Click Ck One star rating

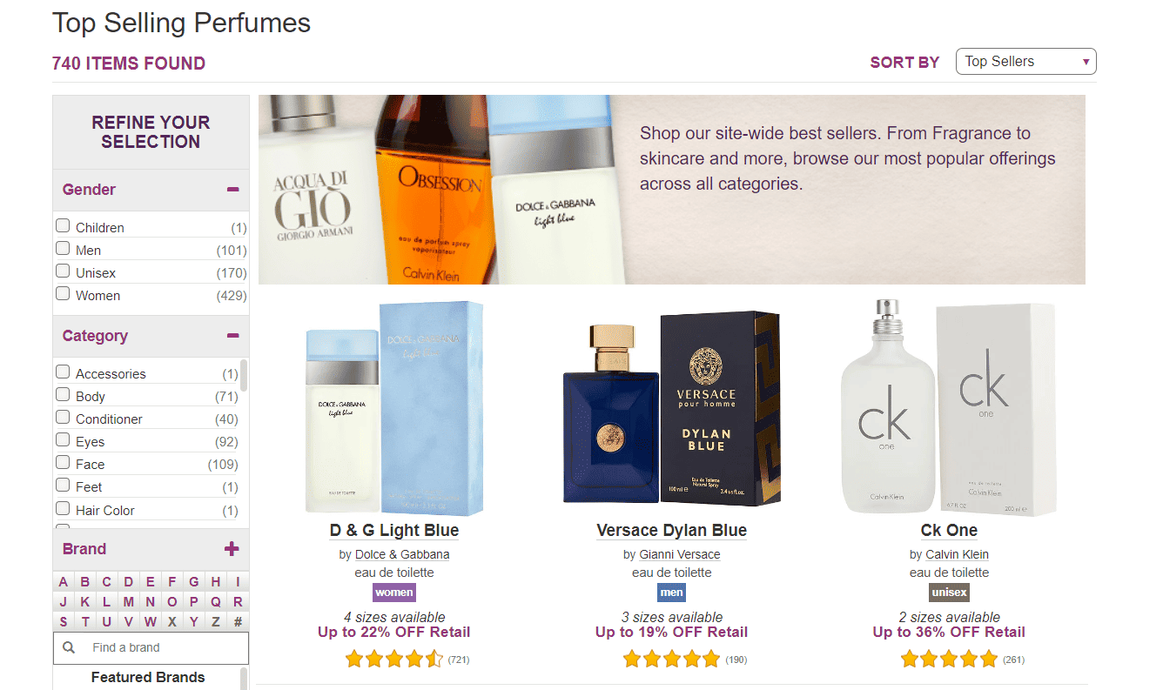[x=949, y=660]
